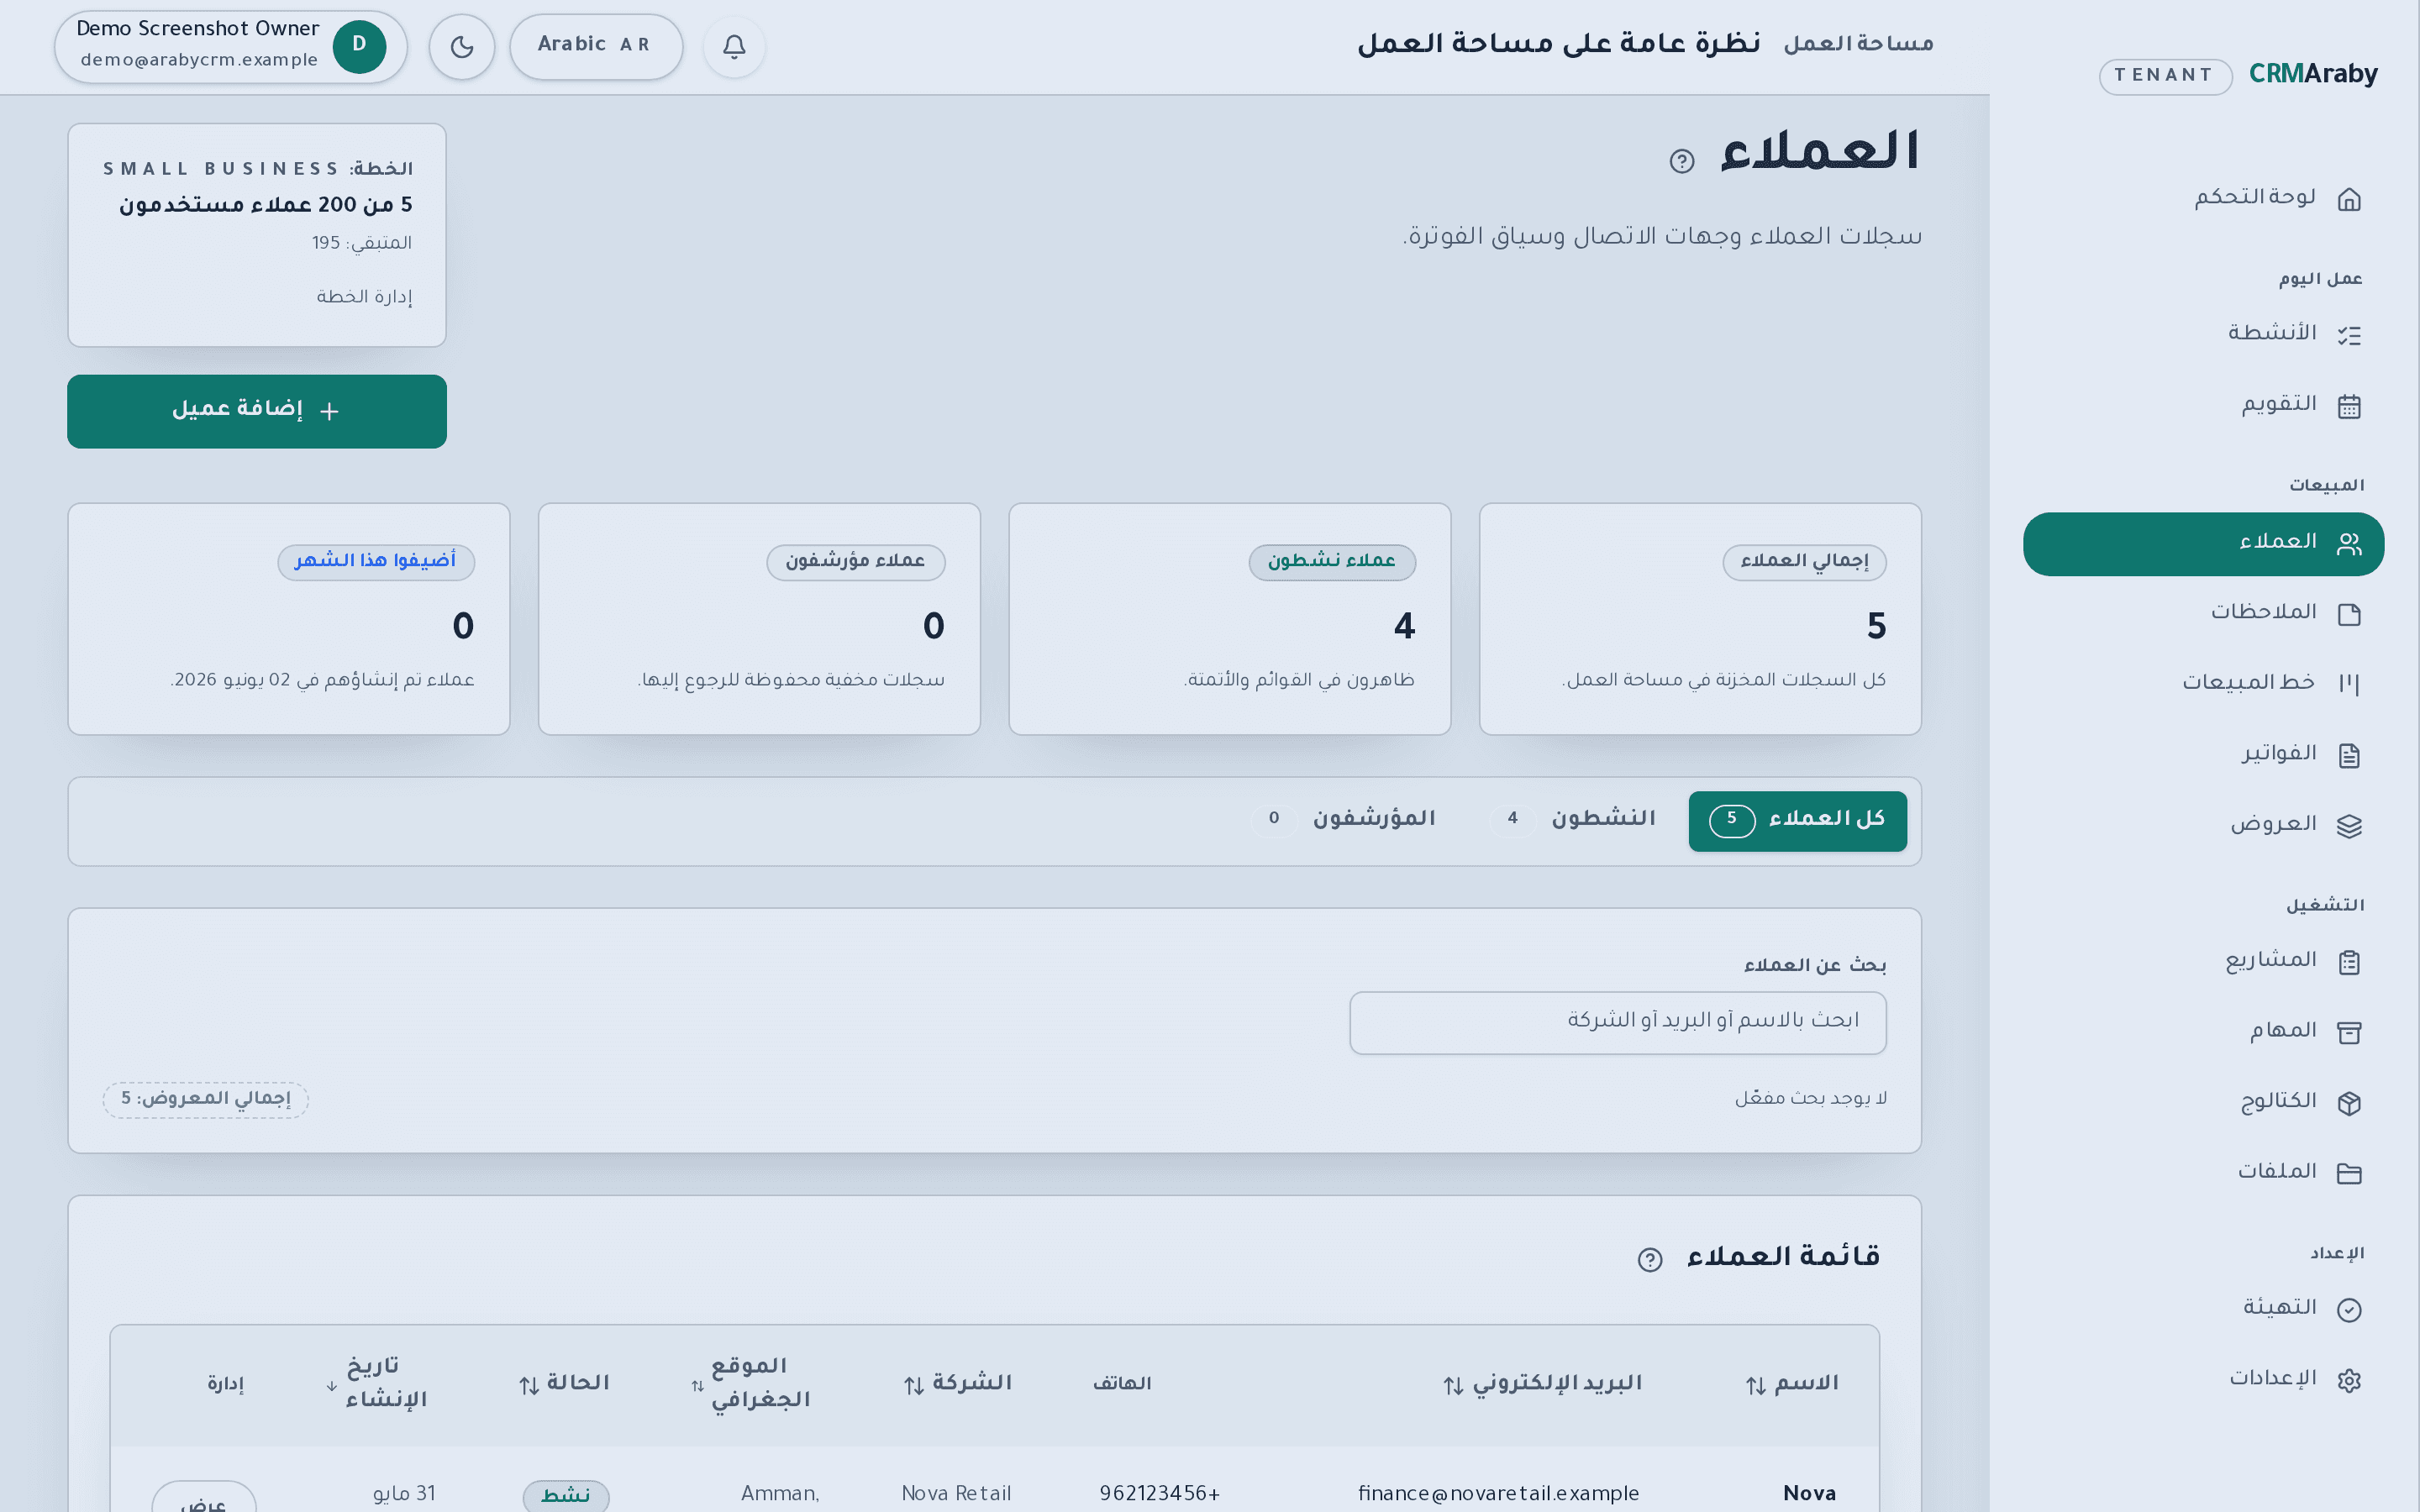Sort the table by الحالة column
The image size is (2420, 1512).
click(x=564, y=1384)
